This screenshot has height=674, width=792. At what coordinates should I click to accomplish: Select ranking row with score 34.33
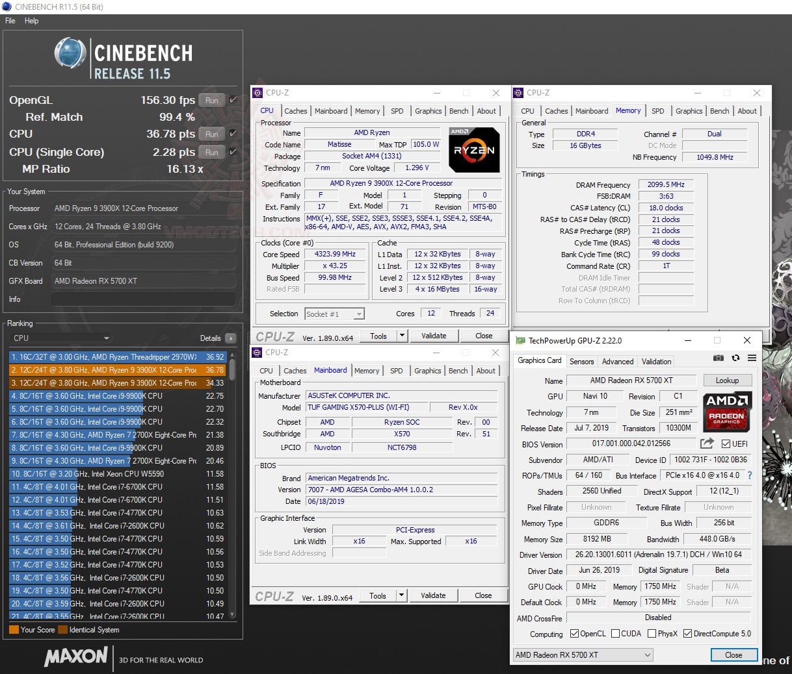pos(118,383)
